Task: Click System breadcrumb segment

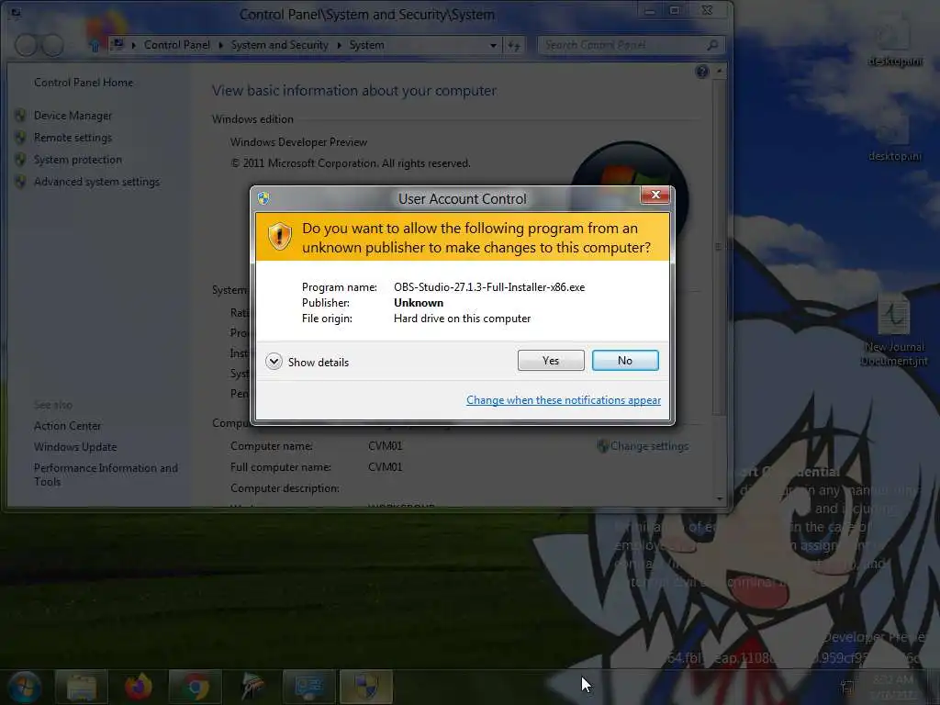Action: 366,45
